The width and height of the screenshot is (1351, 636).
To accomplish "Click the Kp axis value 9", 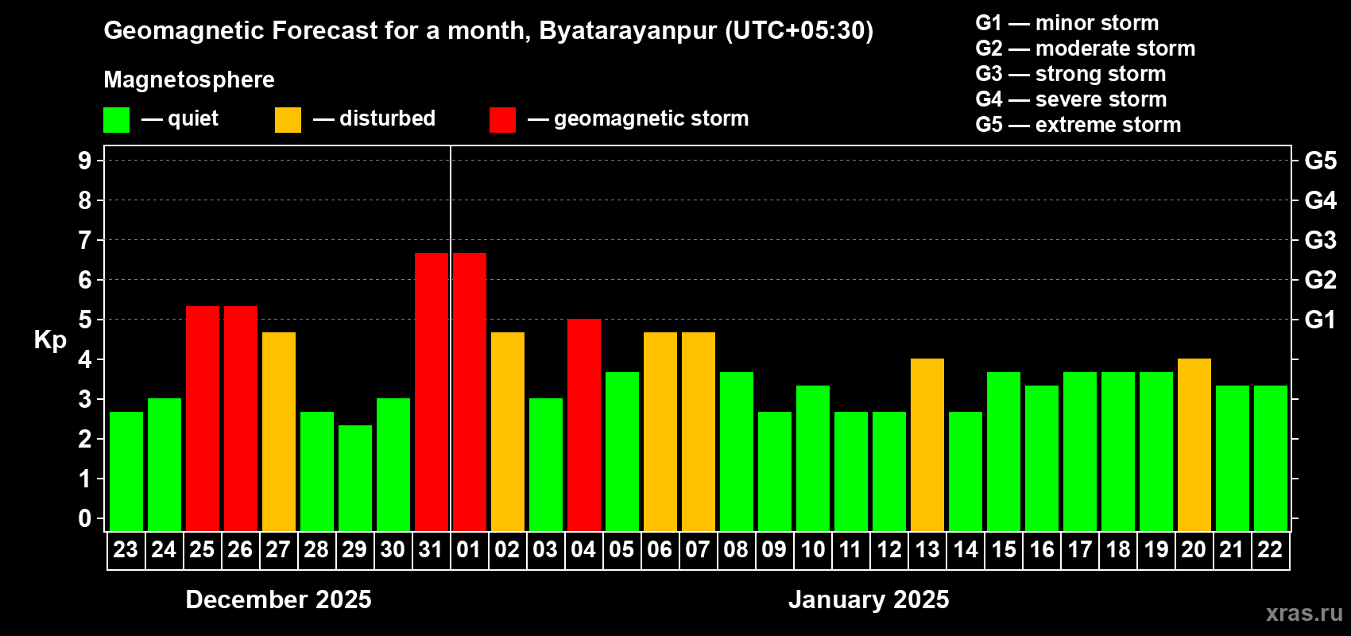I will coord(85,161).
